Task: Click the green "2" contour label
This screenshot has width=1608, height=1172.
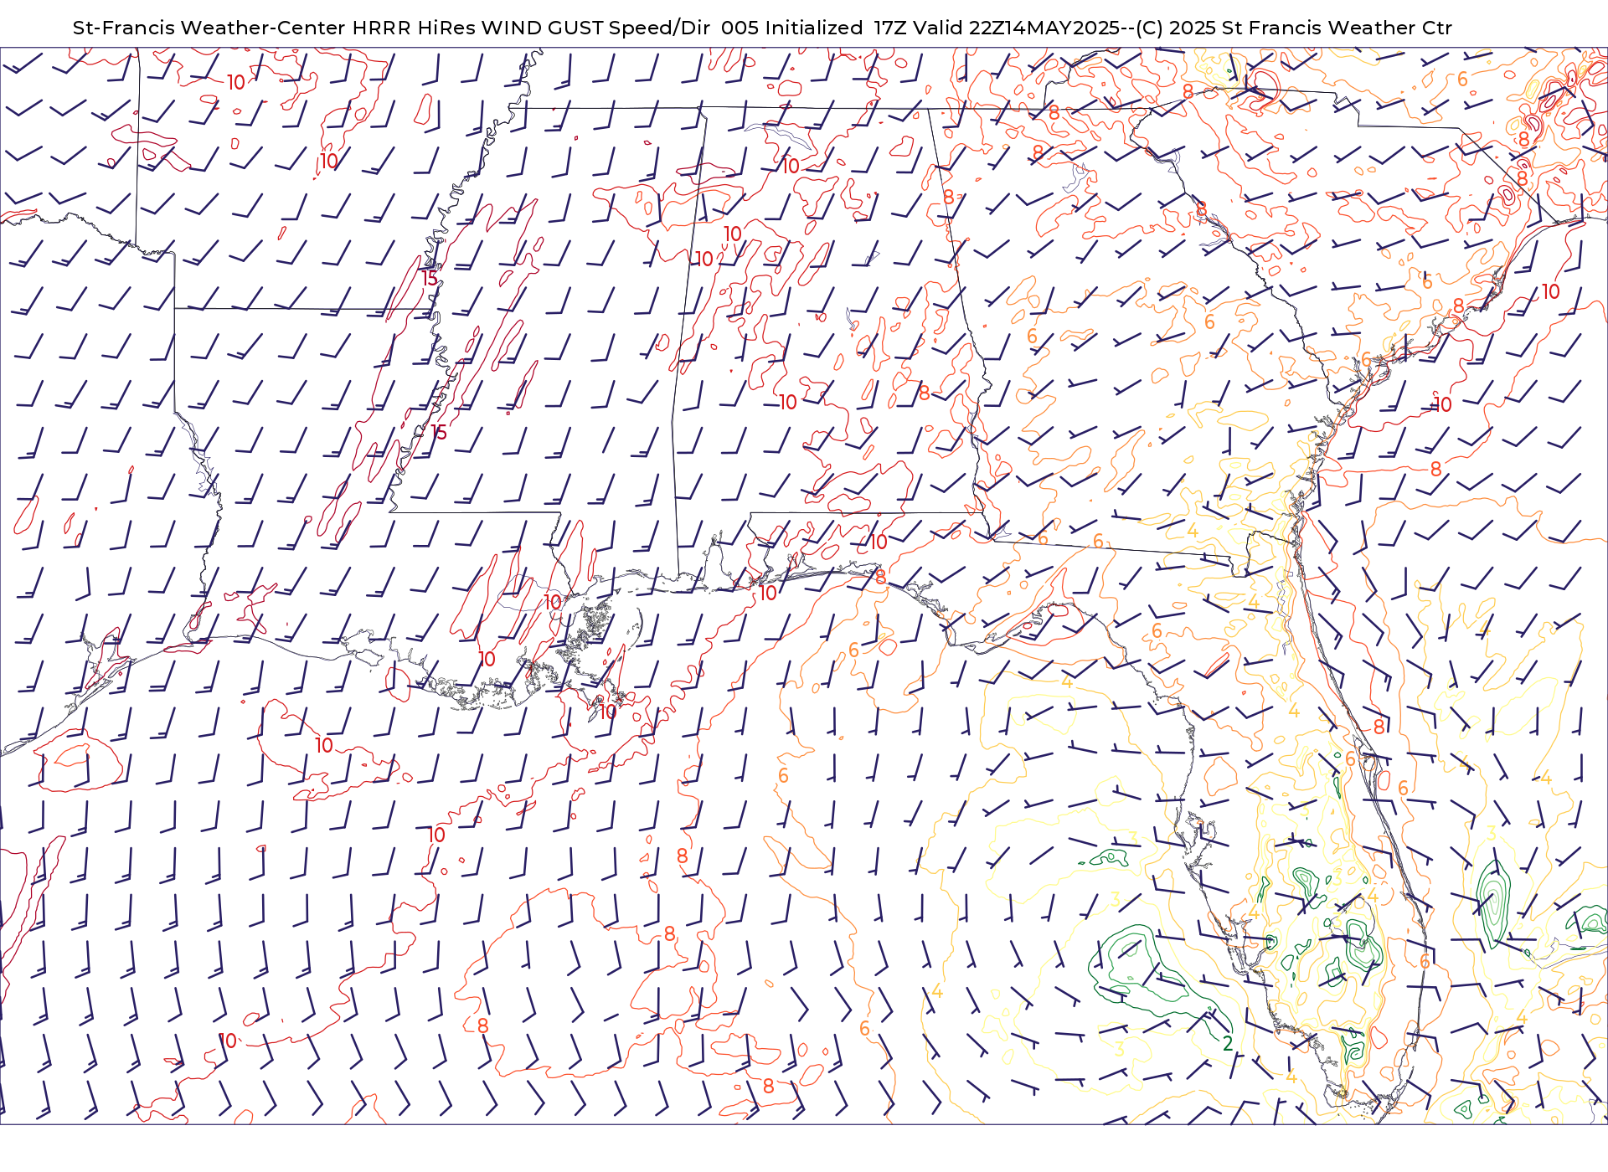Action: point(1228,1043)
